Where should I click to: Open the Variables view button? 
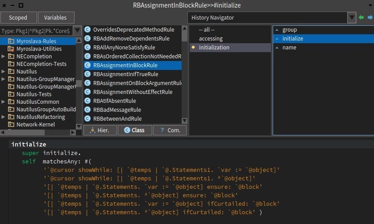click(56, 18)
